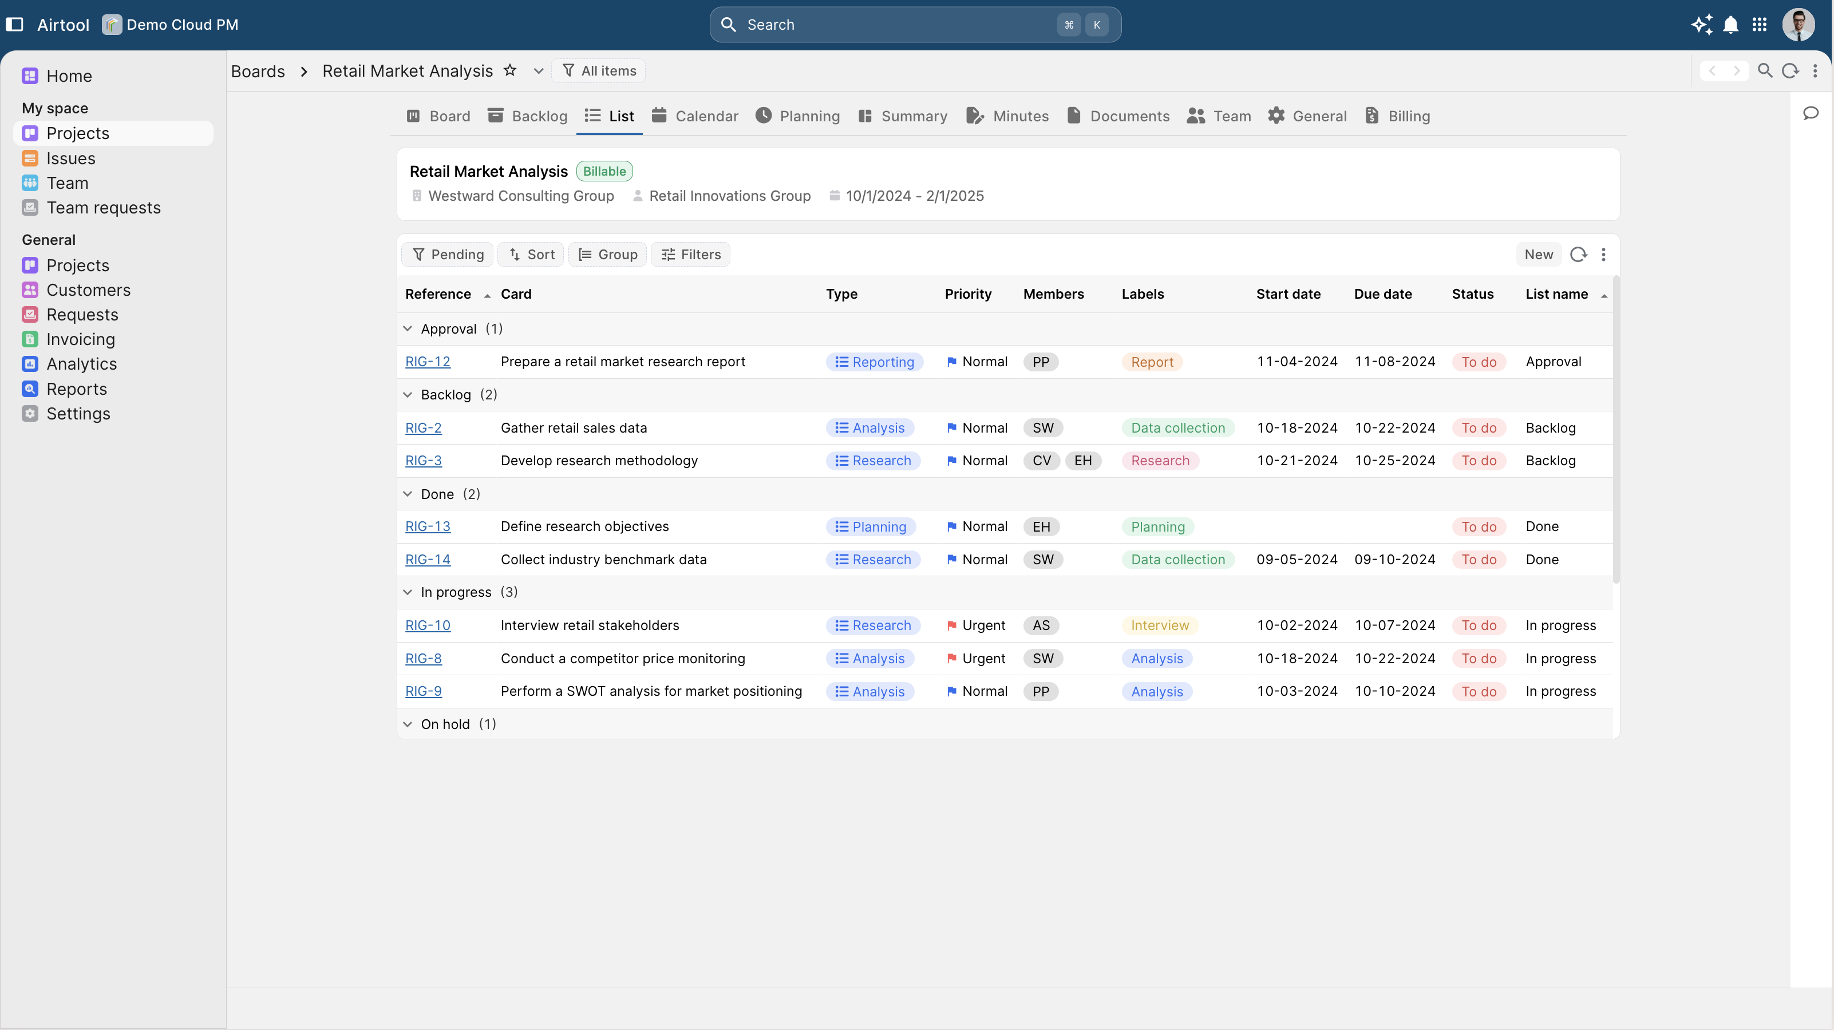Open card link RIG-10

tap(428, 625)
